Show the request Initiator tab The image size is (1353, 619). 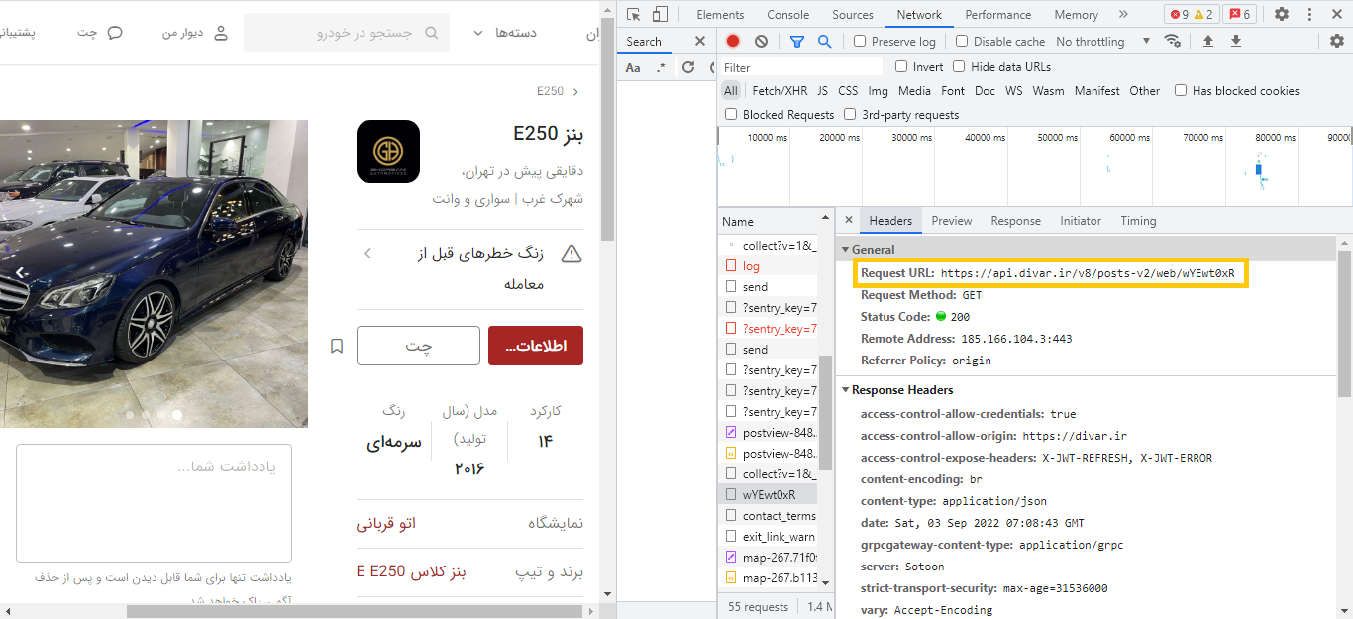[x=1081, y=221]
